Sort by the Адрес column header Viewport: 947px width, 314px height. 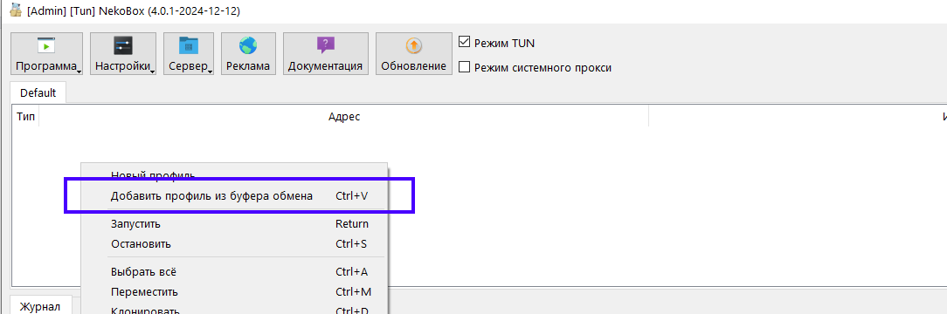tap(343, 116)
